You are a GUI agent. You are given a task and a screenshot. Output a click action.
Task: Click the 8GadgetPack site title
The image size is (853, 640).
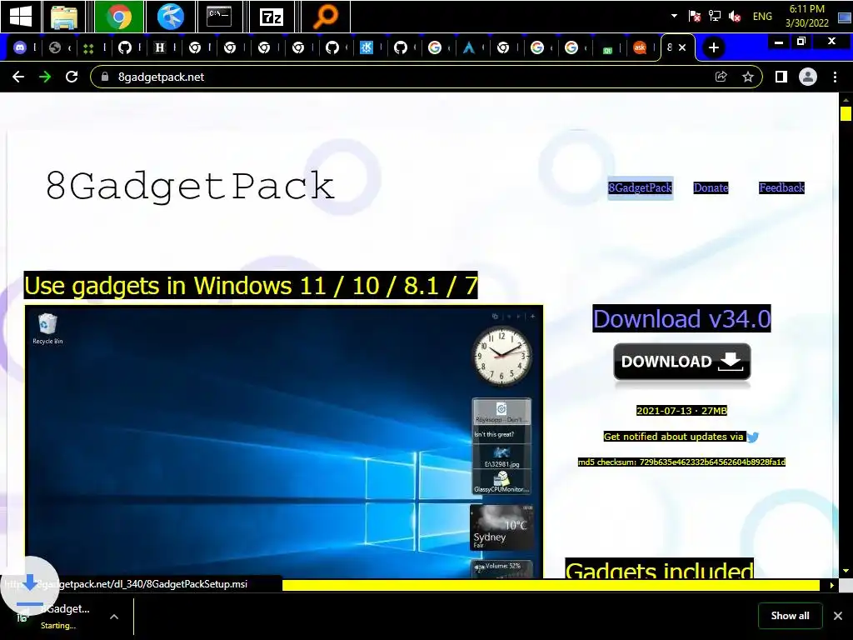(189, 186)
